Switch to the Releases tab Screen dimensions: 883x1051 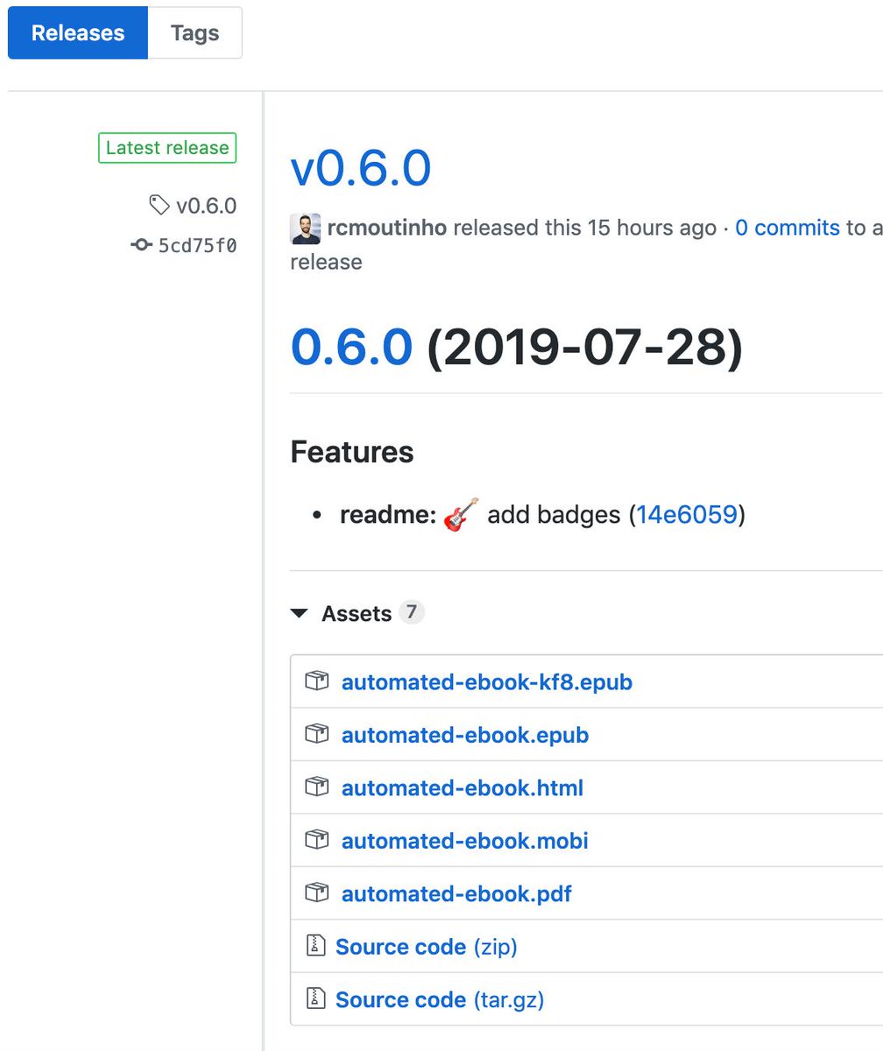pyautogui.click(x=78, y=33)
